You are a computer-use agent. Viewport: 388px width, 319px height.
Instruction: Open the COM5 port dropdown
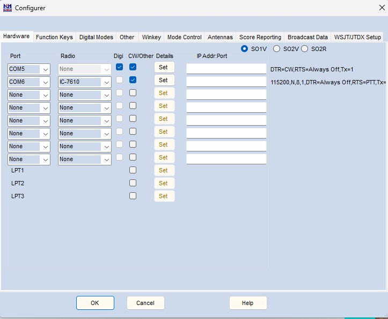click(x=45, y=69)
